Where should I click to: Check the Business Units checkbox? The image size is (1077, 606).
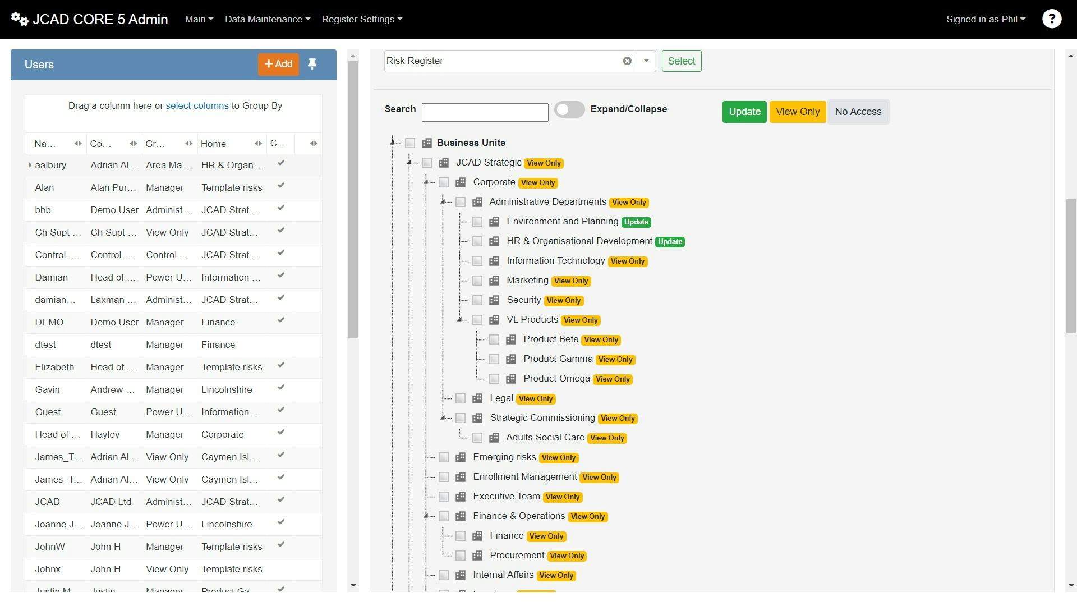pos(410,143)
